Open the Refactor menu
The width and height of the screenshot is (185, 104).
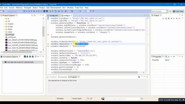[19, 8]
